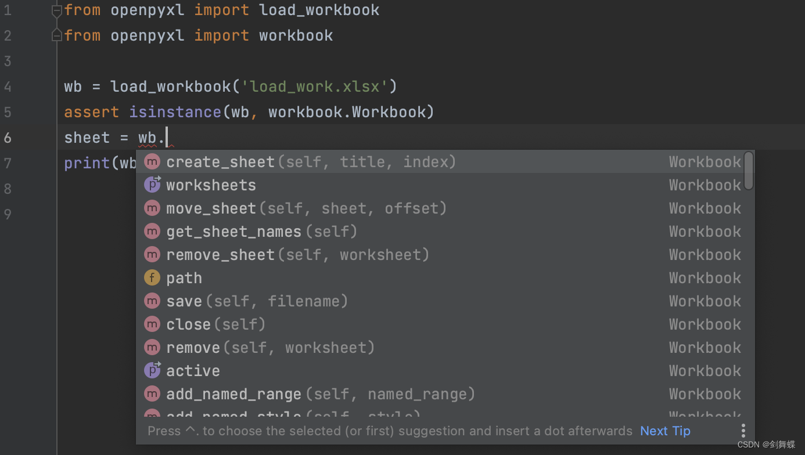Click the Workbook type label for create_sheet
Viewport: 805px width, 455px height.
tap(705, 162)
